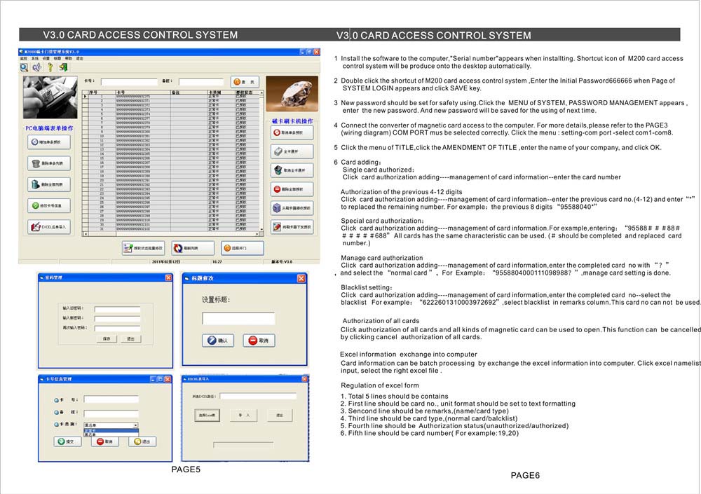
Task: Click the cancel single authorization button (取消单条授权)
Action: (292, 132)
